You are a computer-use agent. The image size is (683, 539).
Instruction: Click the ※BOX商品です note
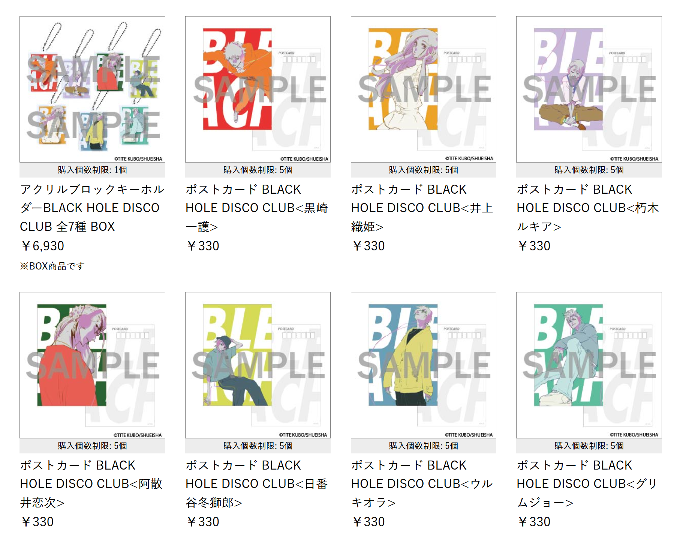(52, 266)
